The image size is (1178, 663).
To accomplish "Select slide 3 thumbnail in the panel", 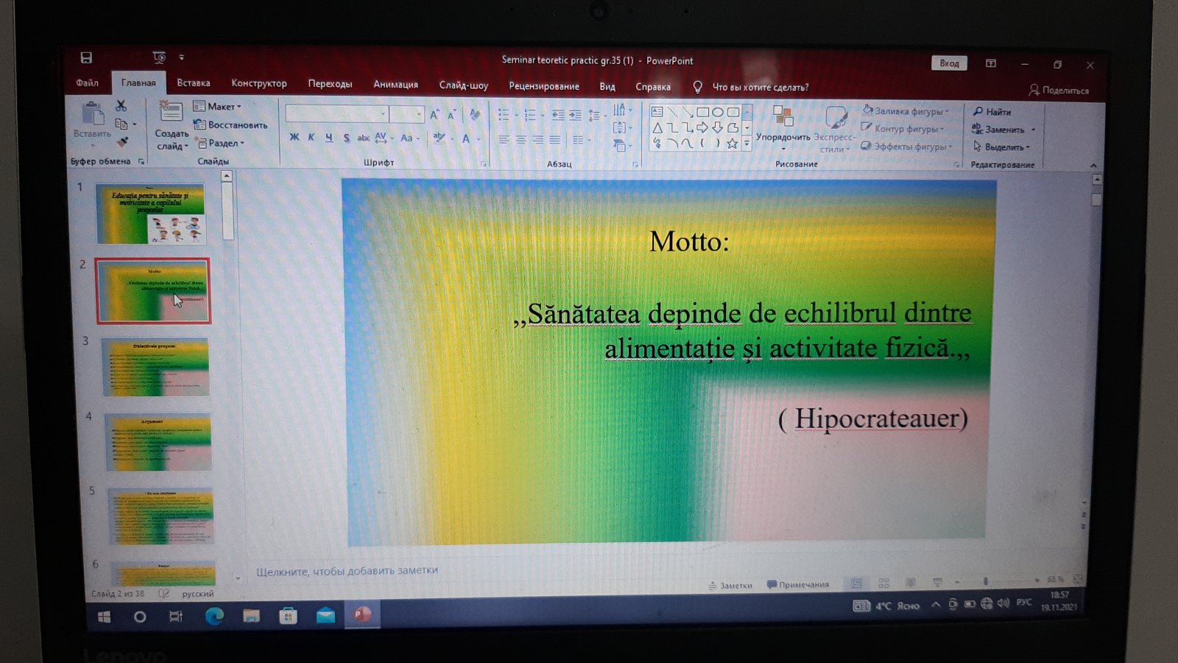I will [155, 367].
